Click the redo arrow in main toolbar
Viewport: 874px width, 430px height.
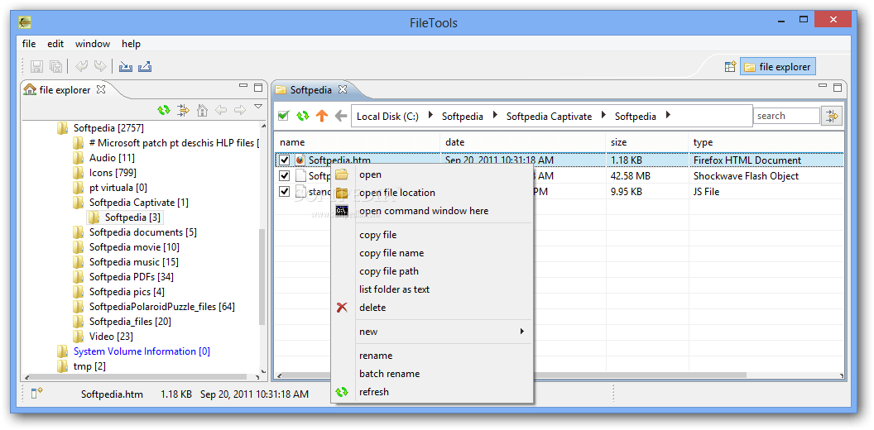(x=100, y=67)
